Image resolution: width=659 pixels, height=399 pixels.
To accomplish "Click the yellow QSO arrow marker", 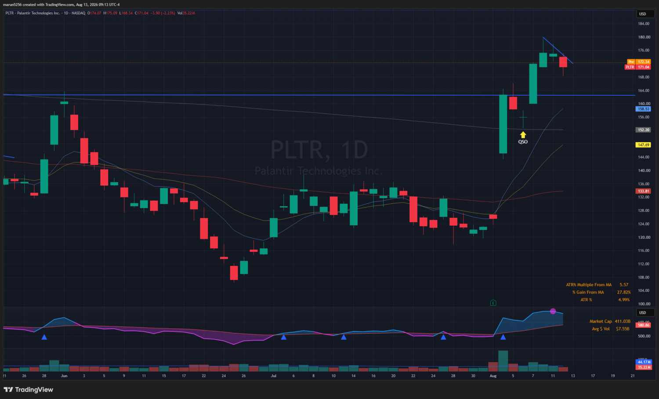I will (x=523, y=135).
